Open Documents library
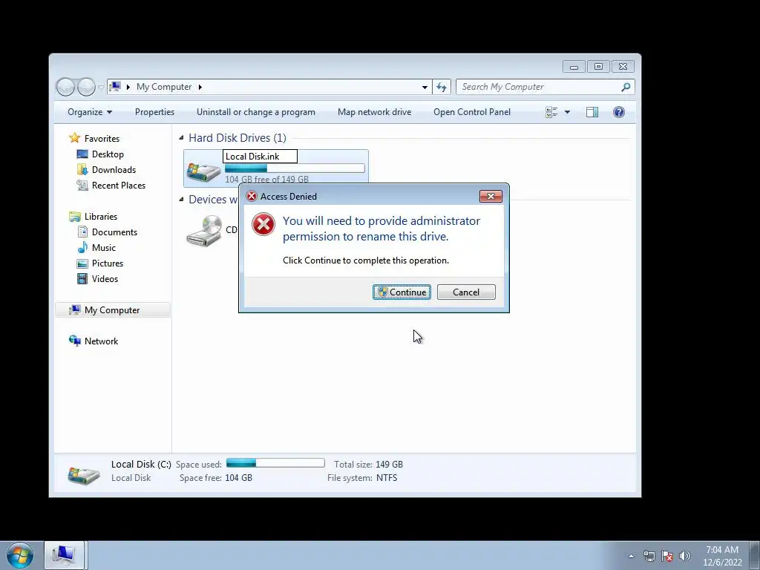The width and height of the screenshot is (760, 570). pos(114,232)
